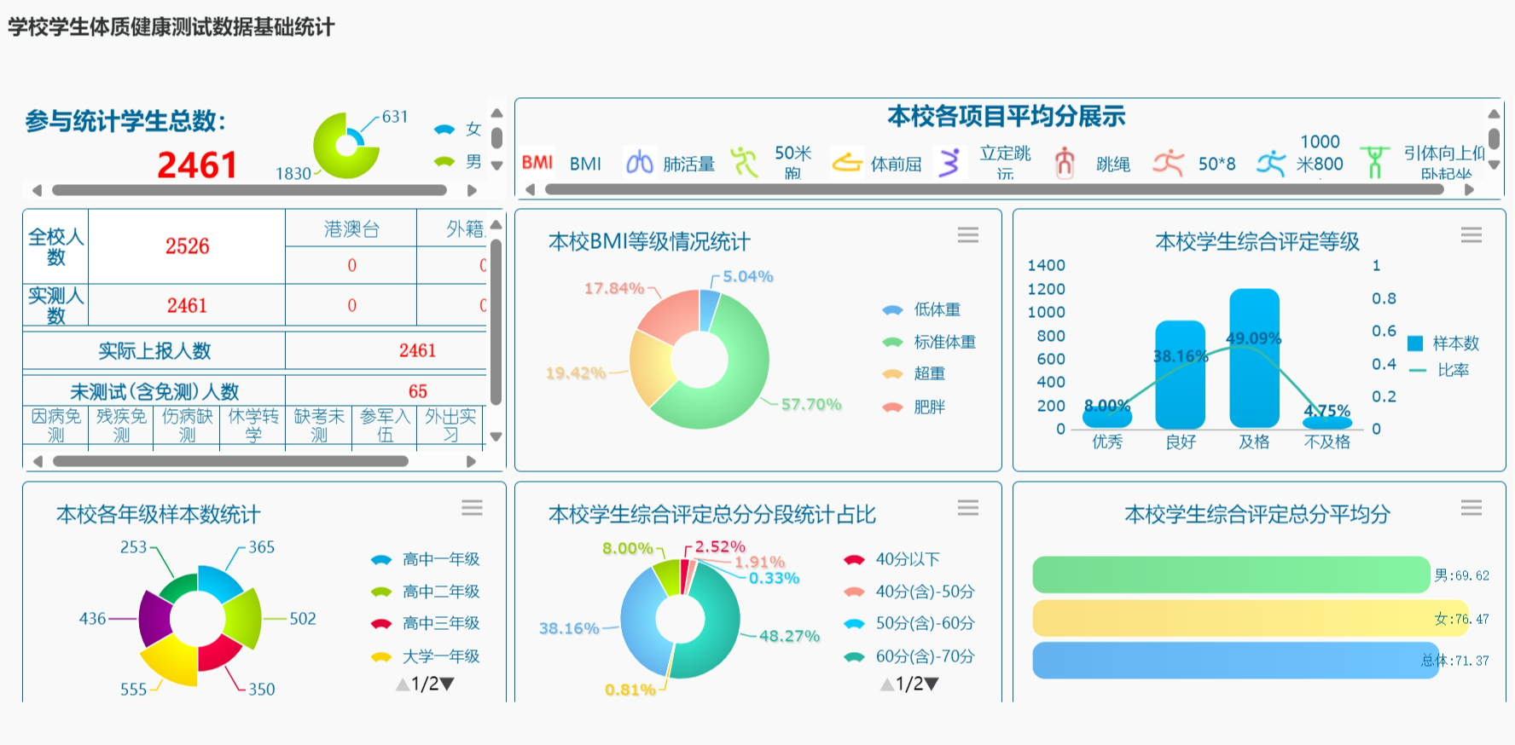Click the horizontal scrollbar under student table
1515x745 pixels.
click(230, 461)
